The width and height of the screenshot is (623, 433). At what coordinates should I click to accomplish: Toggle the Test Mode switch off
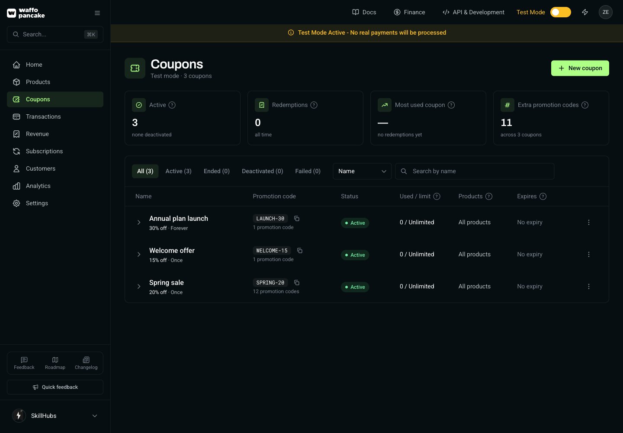(x=561, y=12)
